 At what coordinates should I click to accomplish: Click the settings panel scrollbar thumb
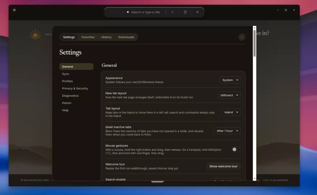point(254,43)
